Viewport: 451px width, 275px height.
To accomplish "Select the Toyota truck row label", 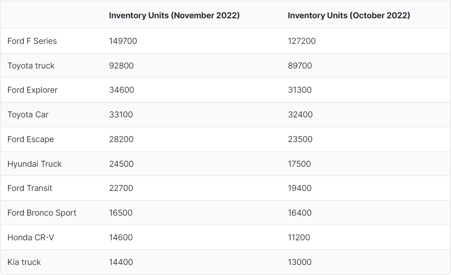I will (31, 66).
